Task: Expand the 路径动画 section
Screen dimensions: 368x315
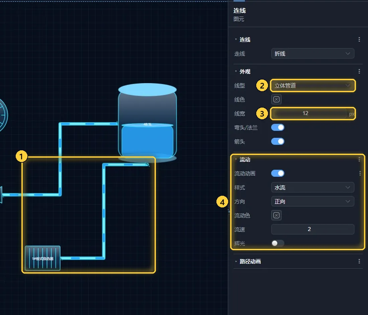Action: coord(236,261)
